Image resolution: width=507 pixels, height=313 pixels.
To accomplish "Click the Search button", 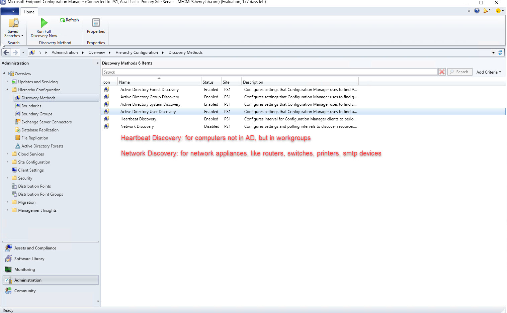I will [459, 72].
